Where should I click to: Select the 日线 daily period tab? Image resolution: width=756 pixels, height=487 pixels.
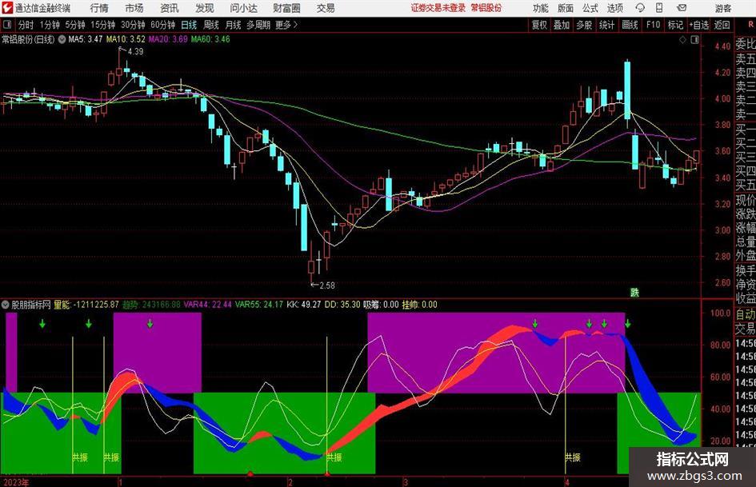189,25
